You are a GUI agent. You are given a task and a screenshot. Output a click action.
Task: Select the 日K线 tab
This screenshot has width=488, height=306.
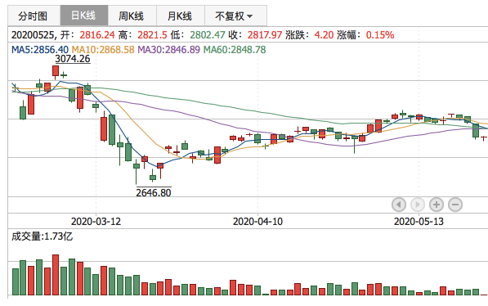pyautogui.click(x=84, y=16)
